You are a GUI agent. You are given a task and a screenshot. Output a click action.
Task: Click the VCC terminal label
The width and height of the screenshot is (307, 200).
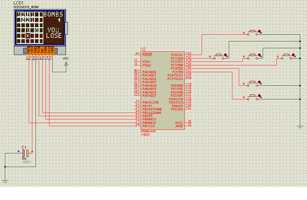[66, 59]
